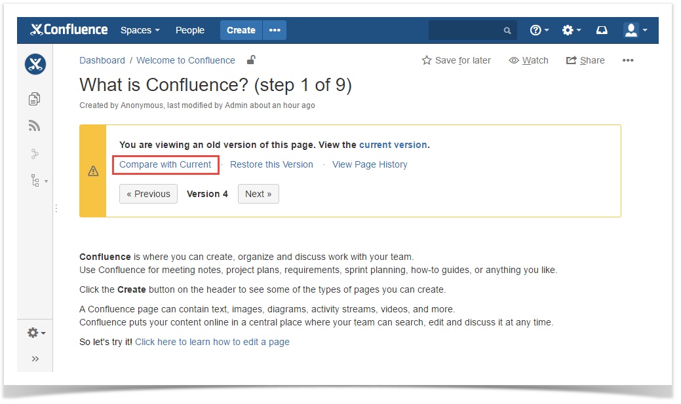
Task: Click the space logo in sidebar
Action: click(35, 64)
